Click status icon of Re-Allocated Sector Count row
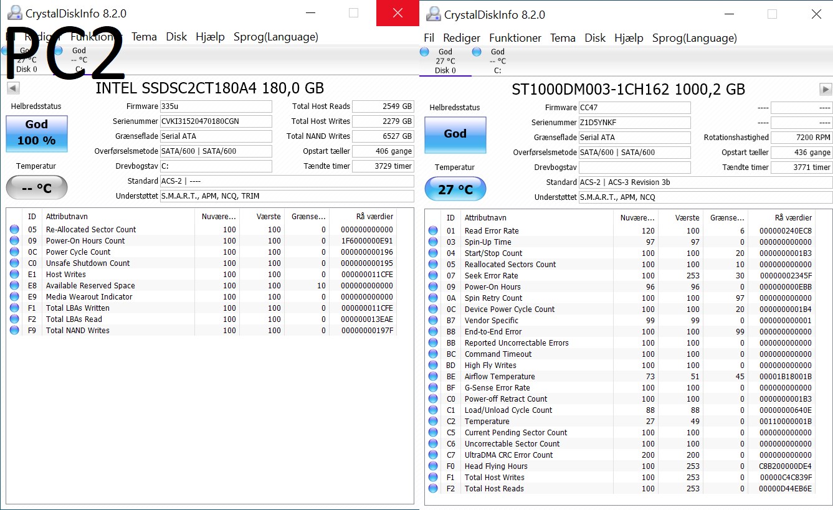Image resolution: width=833 pixels, height=510 pixels. (14, 230)
